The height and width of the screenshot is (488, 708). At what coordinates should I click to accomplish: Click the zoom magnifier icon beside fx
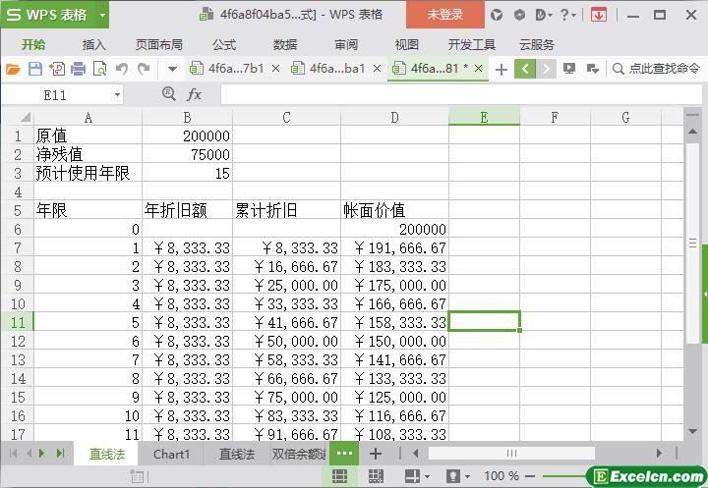coord(169,94)
